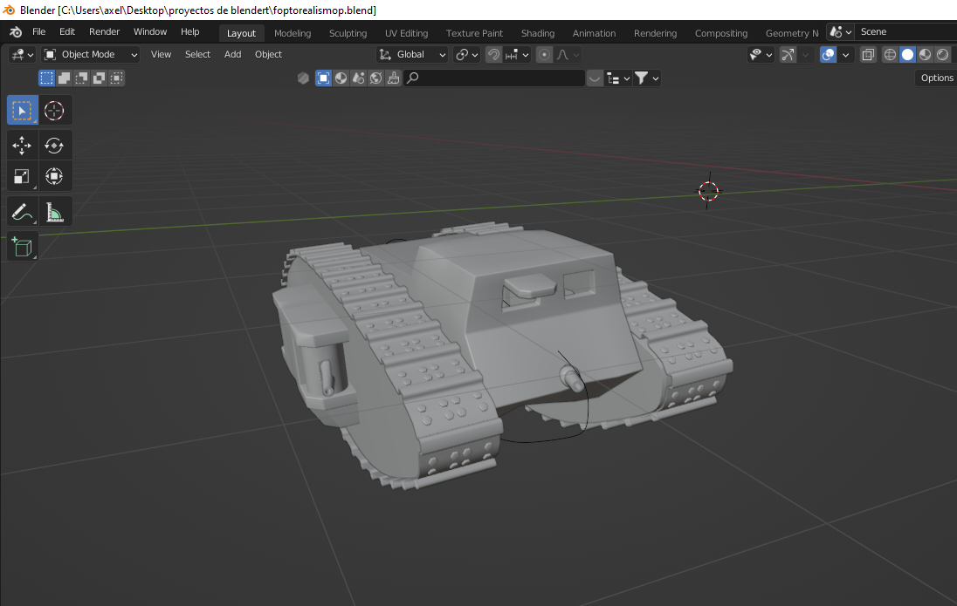Open proportional falloff curve dropdown
Image resolution: width=957 pixels, height=606 pixels.
(567, 55)
